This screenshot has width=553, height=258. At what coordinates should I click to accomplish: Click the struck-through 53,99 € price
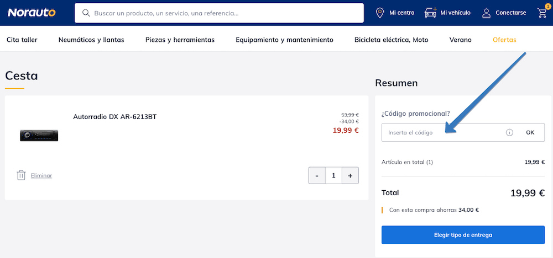coord(350,115)
